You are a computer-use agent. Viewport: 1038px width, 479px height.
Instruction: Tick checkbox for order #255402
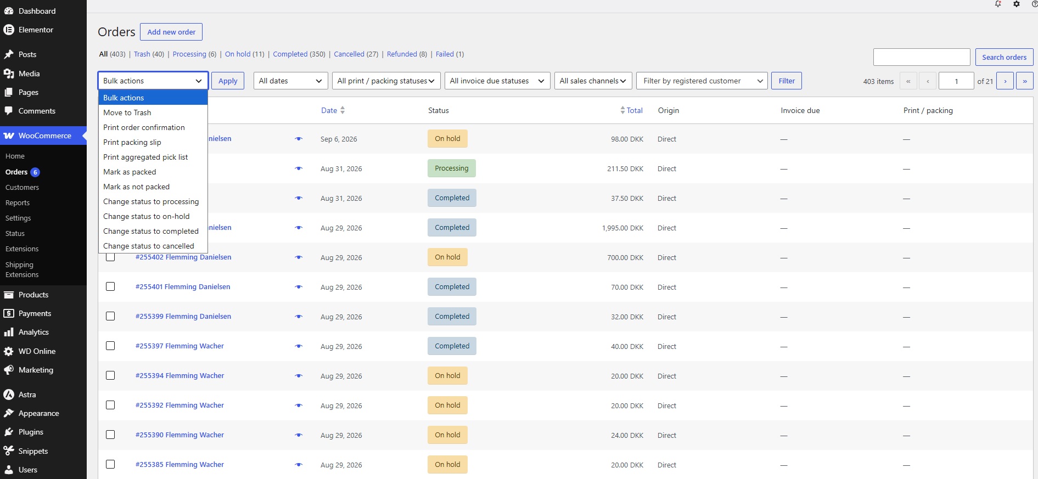pos(110,257)
